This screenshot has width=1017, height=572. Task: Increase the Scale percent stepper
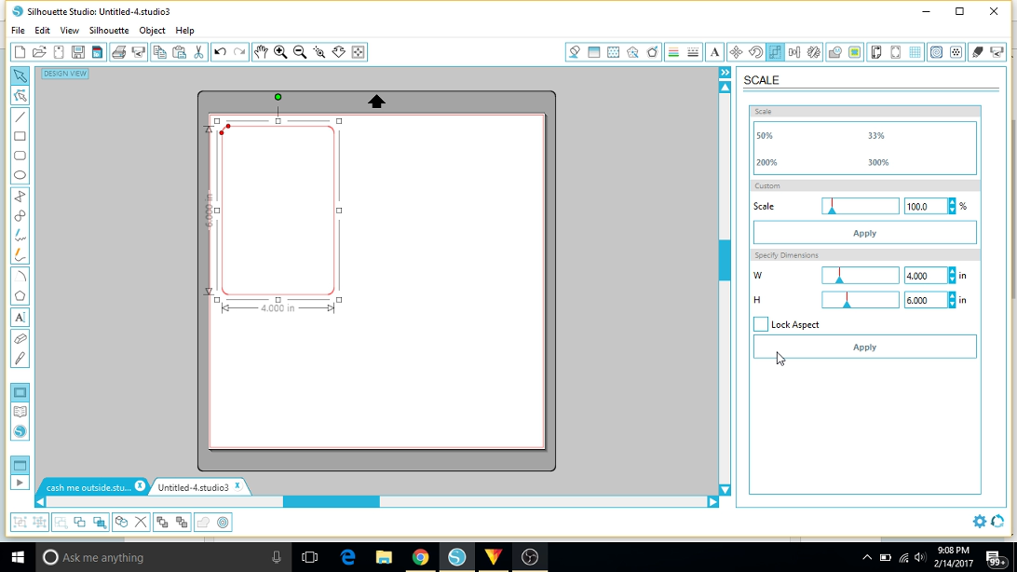[952, 202]
